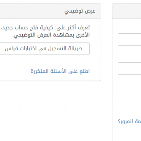
Task: Click the words تعرف أكثر in the demo description
Action: coord(81,27)
